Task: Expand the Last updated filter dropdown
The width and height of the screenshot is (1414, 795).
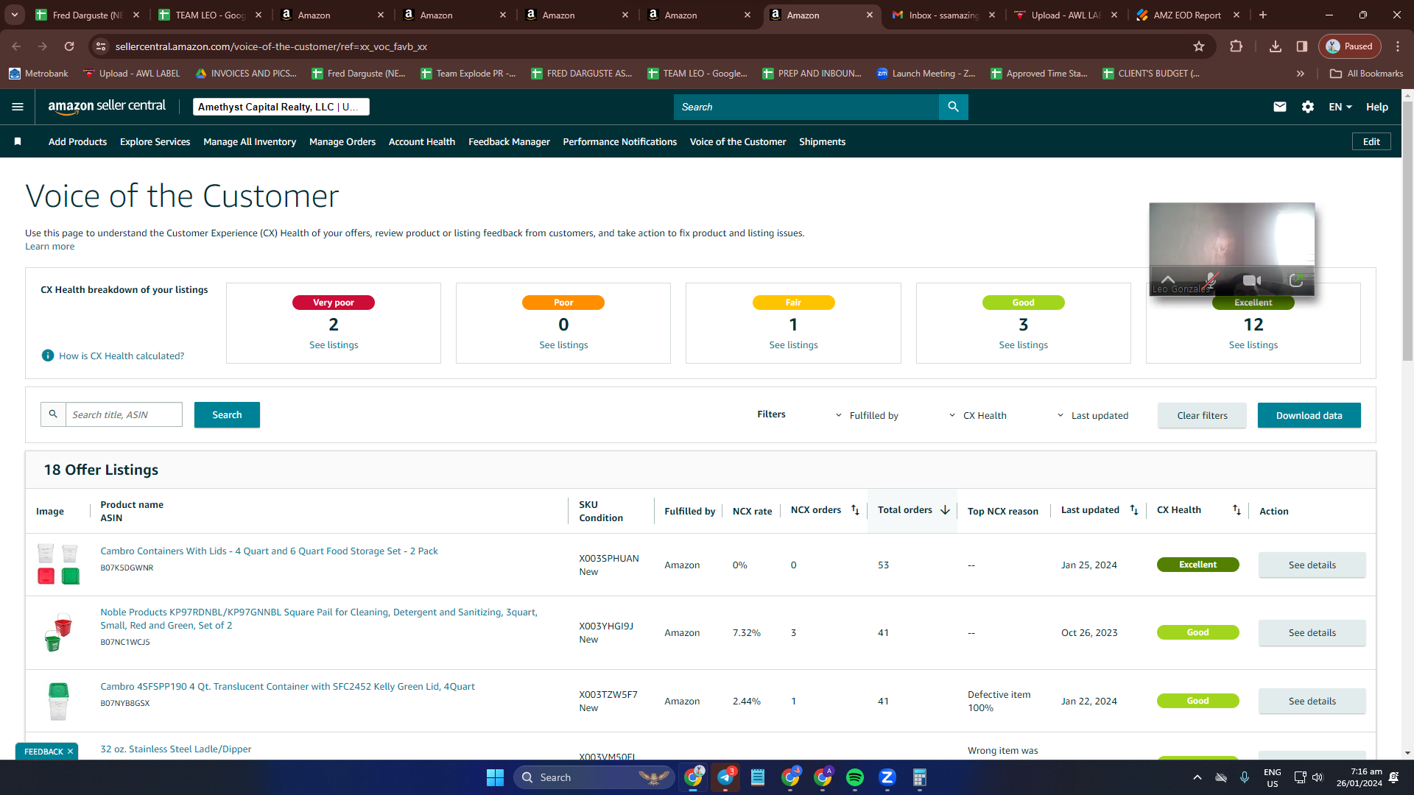Action: pos(1093,416)
